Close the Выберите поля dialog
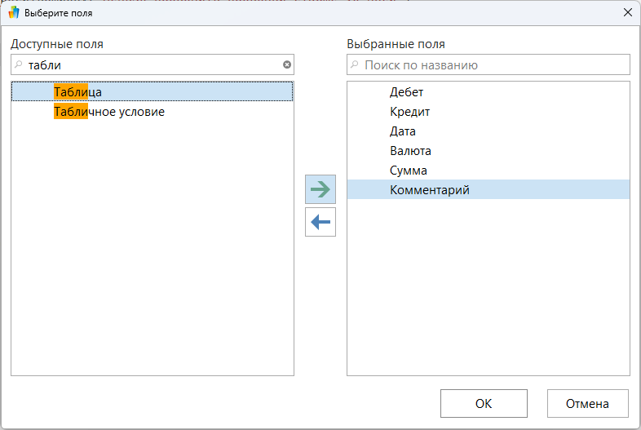The height and width of the screenshot is (430, 641). tap(627, 13)
